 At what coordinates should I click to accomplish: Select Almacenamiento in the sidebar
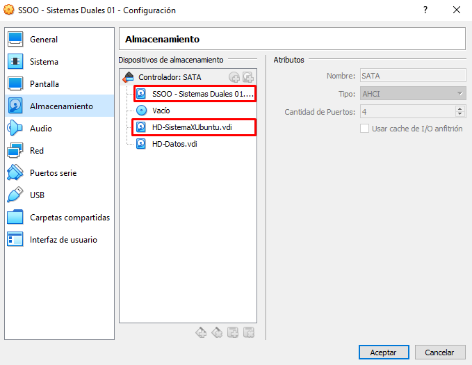coord(60,106)
